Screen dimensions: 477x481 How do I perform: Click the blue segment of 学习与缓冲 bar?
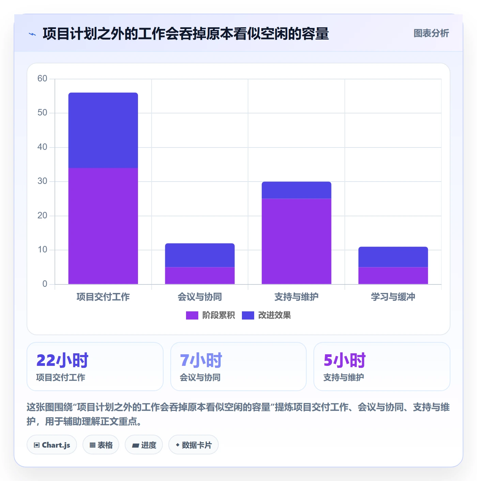393,257
